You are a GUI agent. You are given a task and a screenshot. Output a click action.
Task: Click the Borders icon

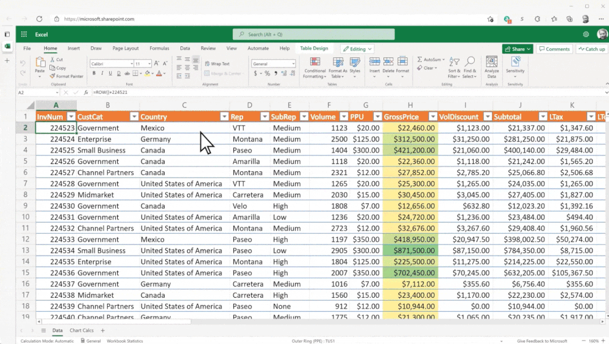(135, 73)
